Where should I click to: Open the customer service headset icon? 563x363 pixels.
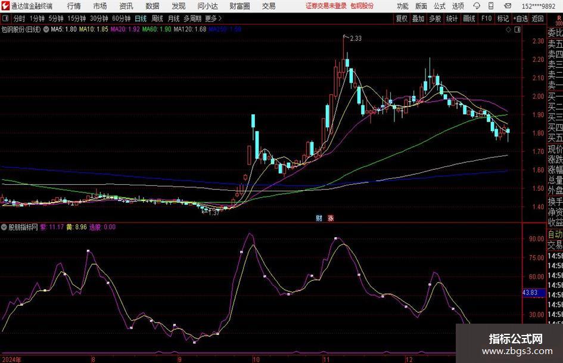coord(477,6)
